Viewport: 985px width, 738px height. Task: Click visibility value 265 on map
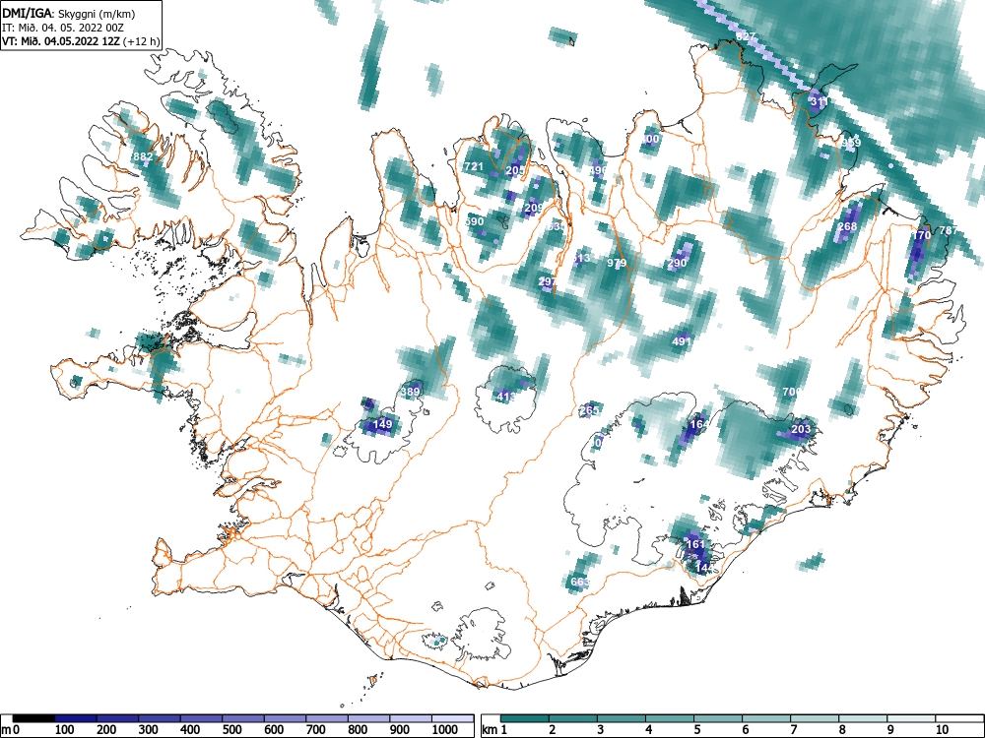589,410
